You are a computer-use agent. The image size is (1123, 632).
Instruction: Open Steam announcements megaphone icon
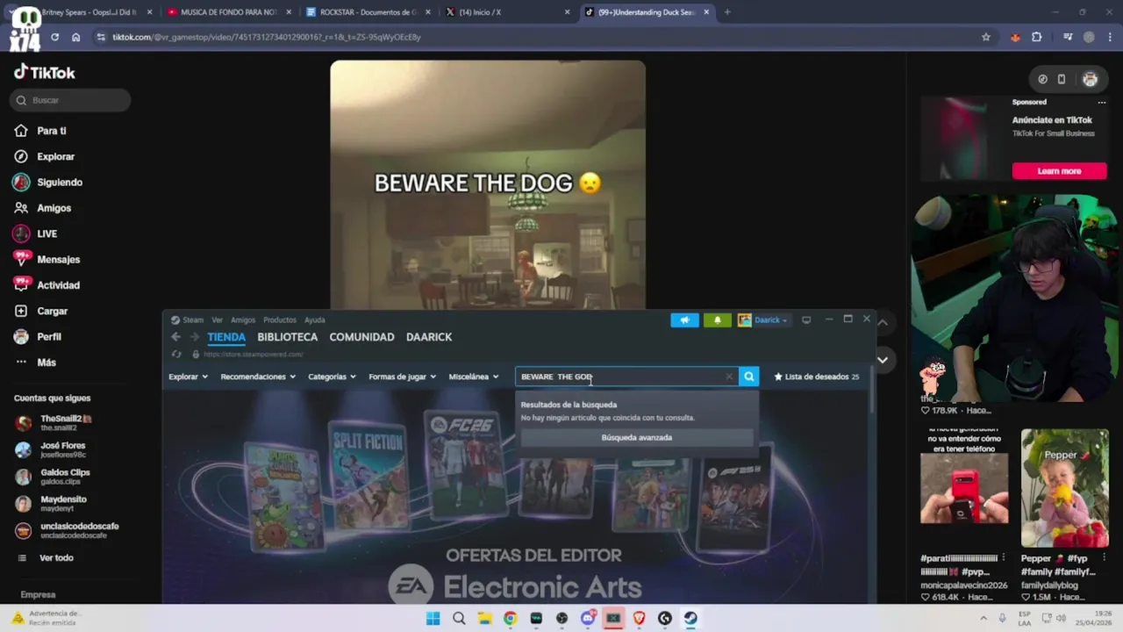coord(684,320)
